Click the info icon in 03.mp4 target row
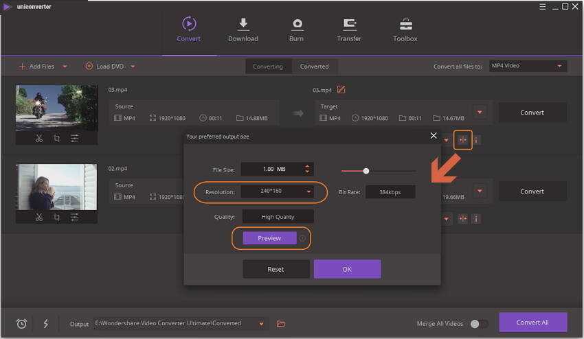This screenshot has height=339, width=584. point(475,140)
